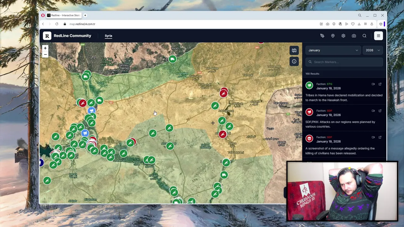Click the red strike marker near Tell Tamer road
The image size is (404, 227).
click(x=223, y=93)
